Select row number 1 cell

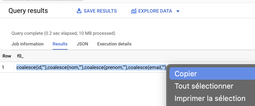(3, 67)
